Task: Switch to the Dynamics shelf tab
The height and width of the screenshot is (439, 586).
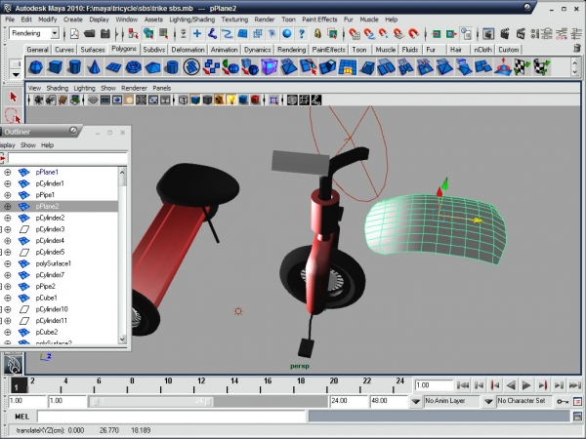Action: point(258,50)
